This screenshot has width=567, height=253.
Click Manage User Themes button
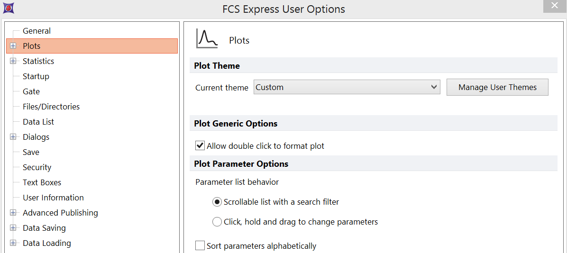point(497,87)
